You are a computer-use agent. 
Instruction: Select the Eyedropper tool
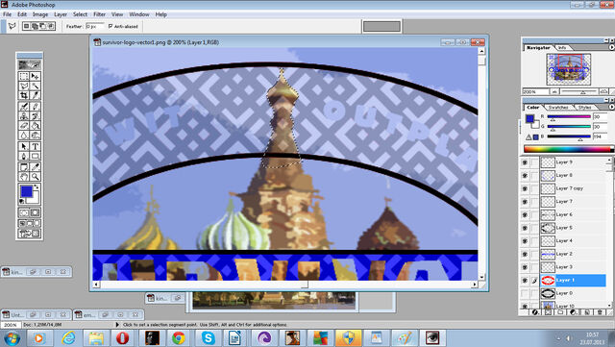coord(35,167)
